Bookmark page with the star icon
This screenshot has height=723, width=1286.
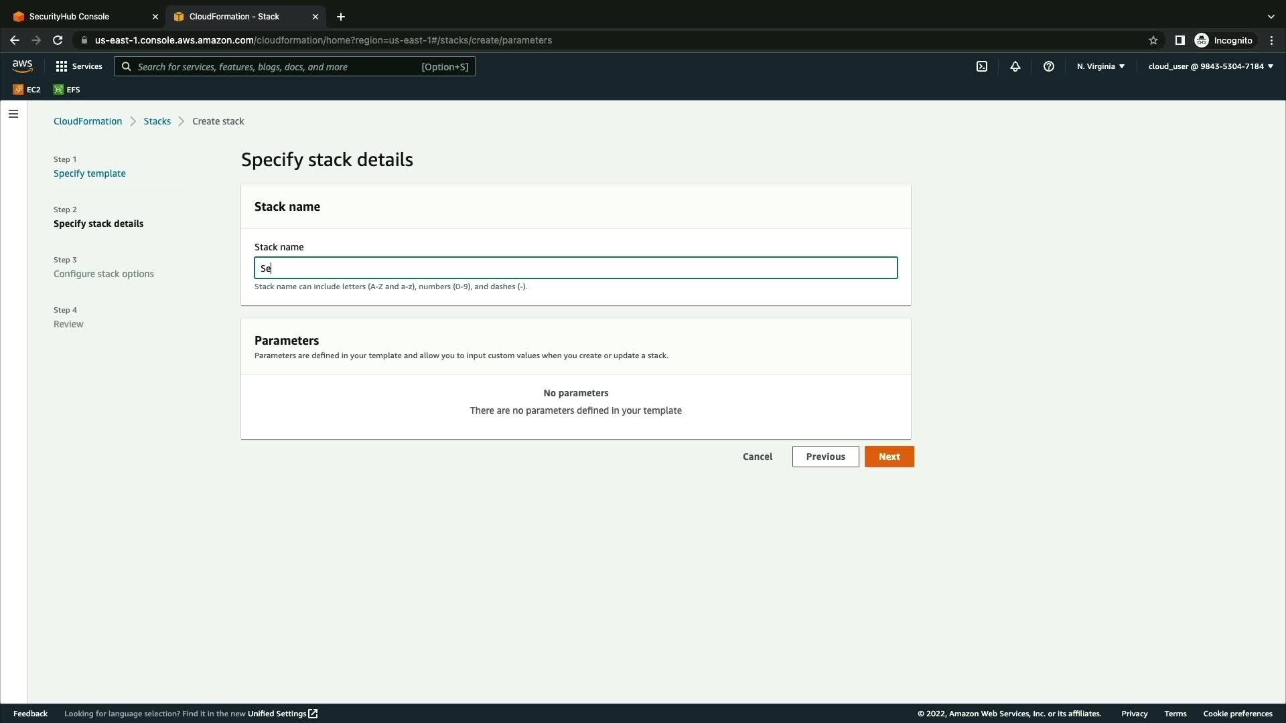1153,40
